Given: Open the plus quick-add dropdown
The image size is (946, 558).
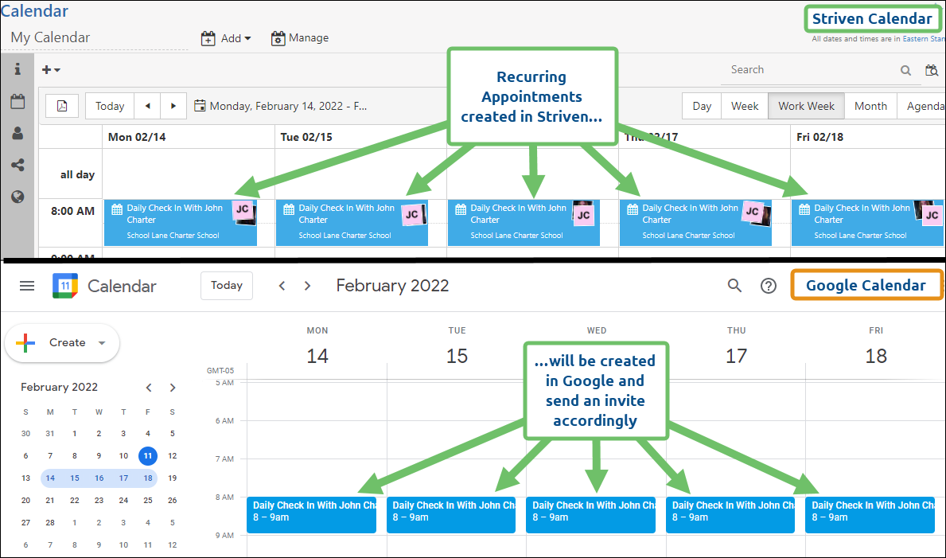Looking at the screenshot, I should 51,70.
